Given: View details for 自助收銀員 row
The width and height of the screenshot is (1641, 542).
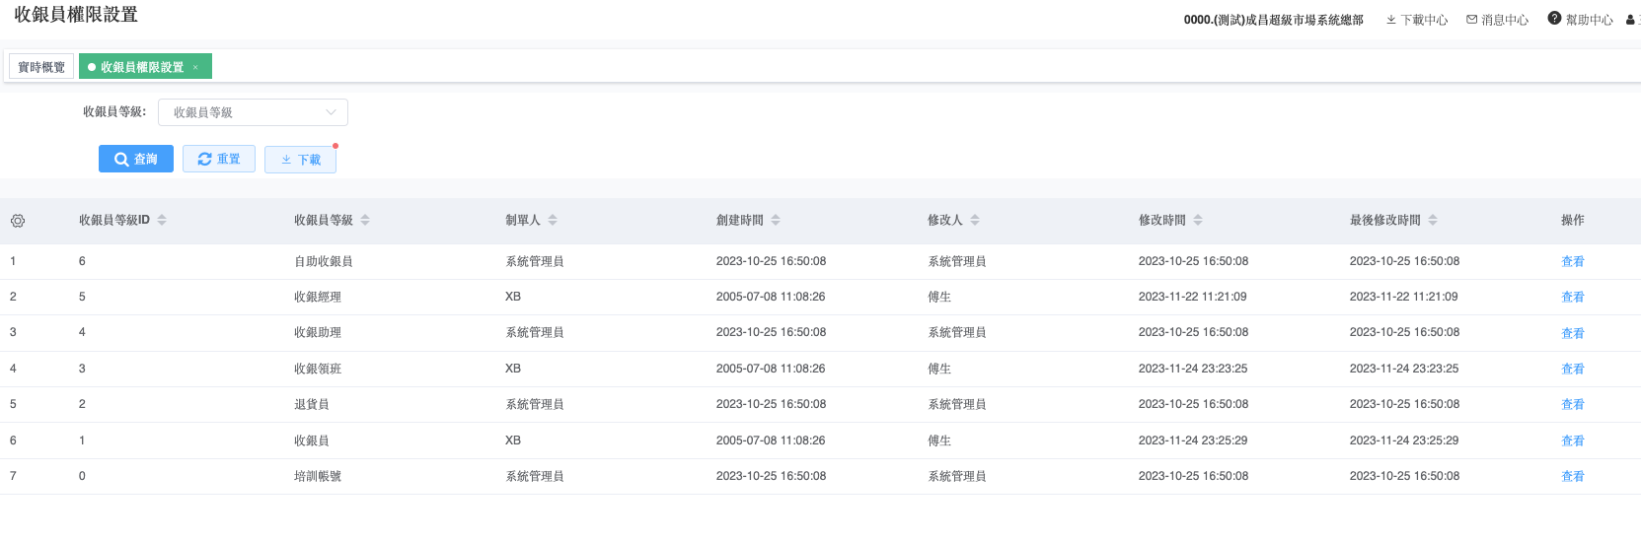Looking at the screenshot, I should pos(1572,261).
